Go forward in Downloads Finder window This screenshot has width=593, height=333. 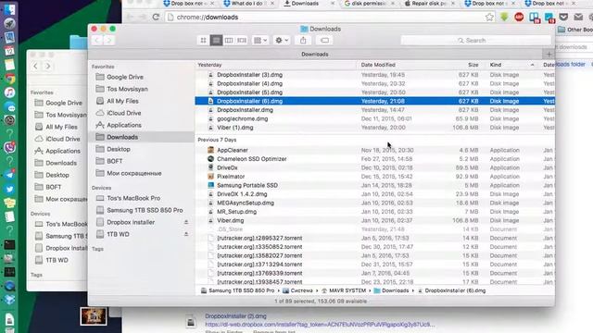109,40
